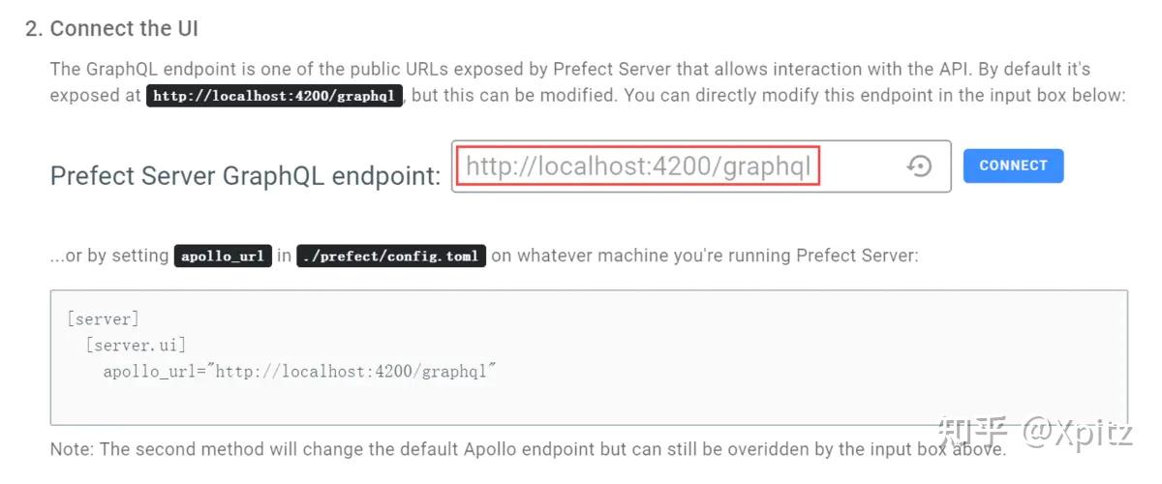This screenshot has height=484, width=1162.
Task: Click the inline http://localhost:4200/graphql code chip
Action: 275,96
